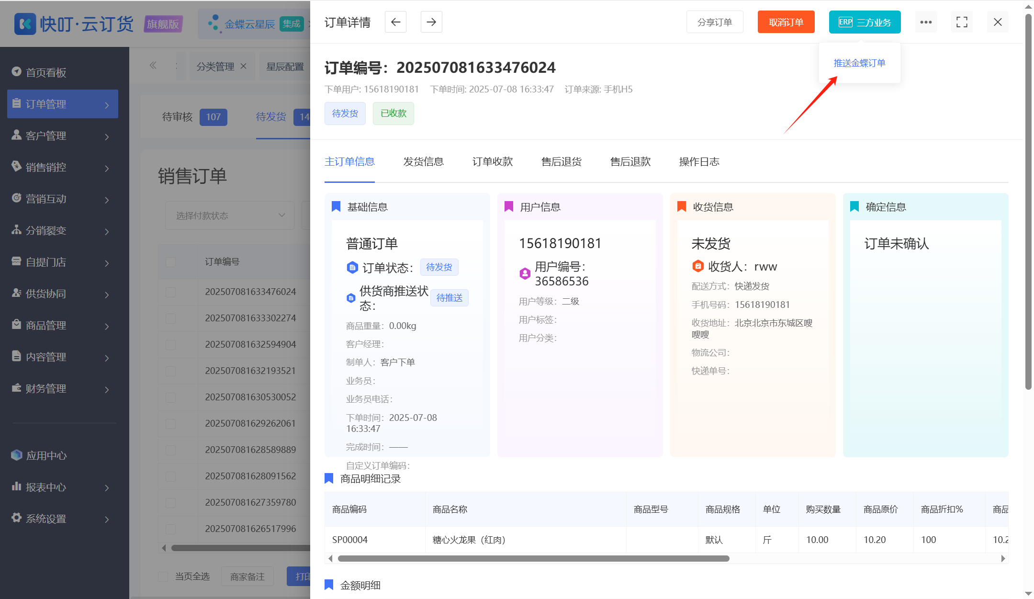Click the 内容管理 document icon
This screenshot has width=1034, height=599.
[17, 356]
